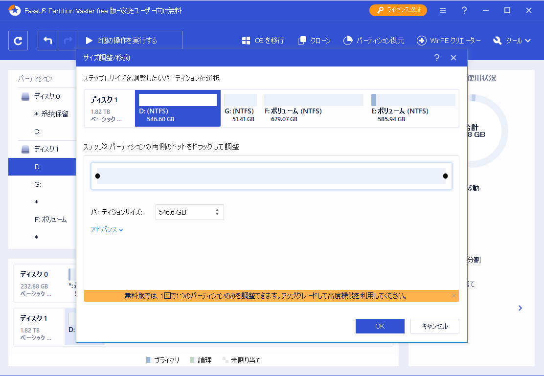Select ディスク 0 in the partition list
Viewport: 544px width, 376px height.
click(47, 96)
